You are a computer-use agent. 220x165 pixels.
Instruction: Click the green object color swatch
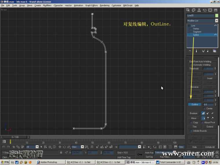pos(217,15)
